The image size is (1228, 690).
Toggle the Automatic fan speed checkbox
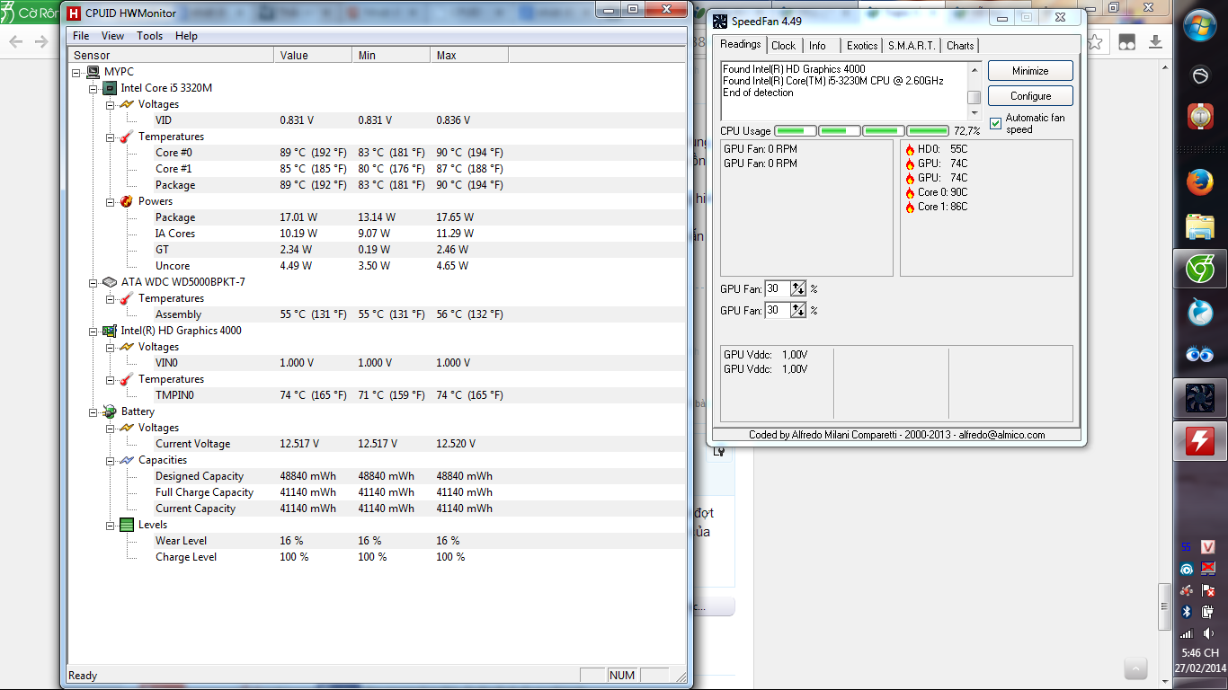point(995,123)
